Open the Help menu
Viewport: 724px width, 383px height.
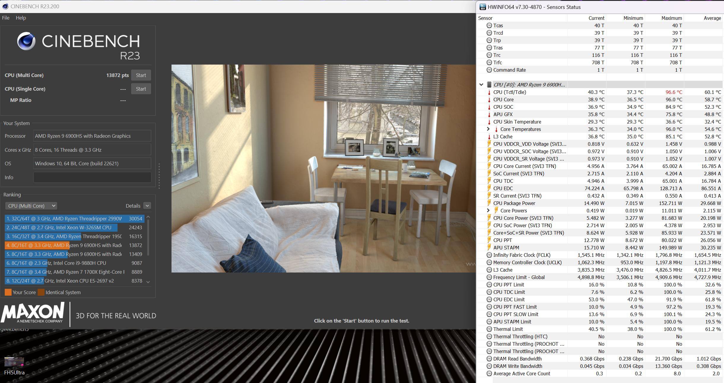click(21, 18)
